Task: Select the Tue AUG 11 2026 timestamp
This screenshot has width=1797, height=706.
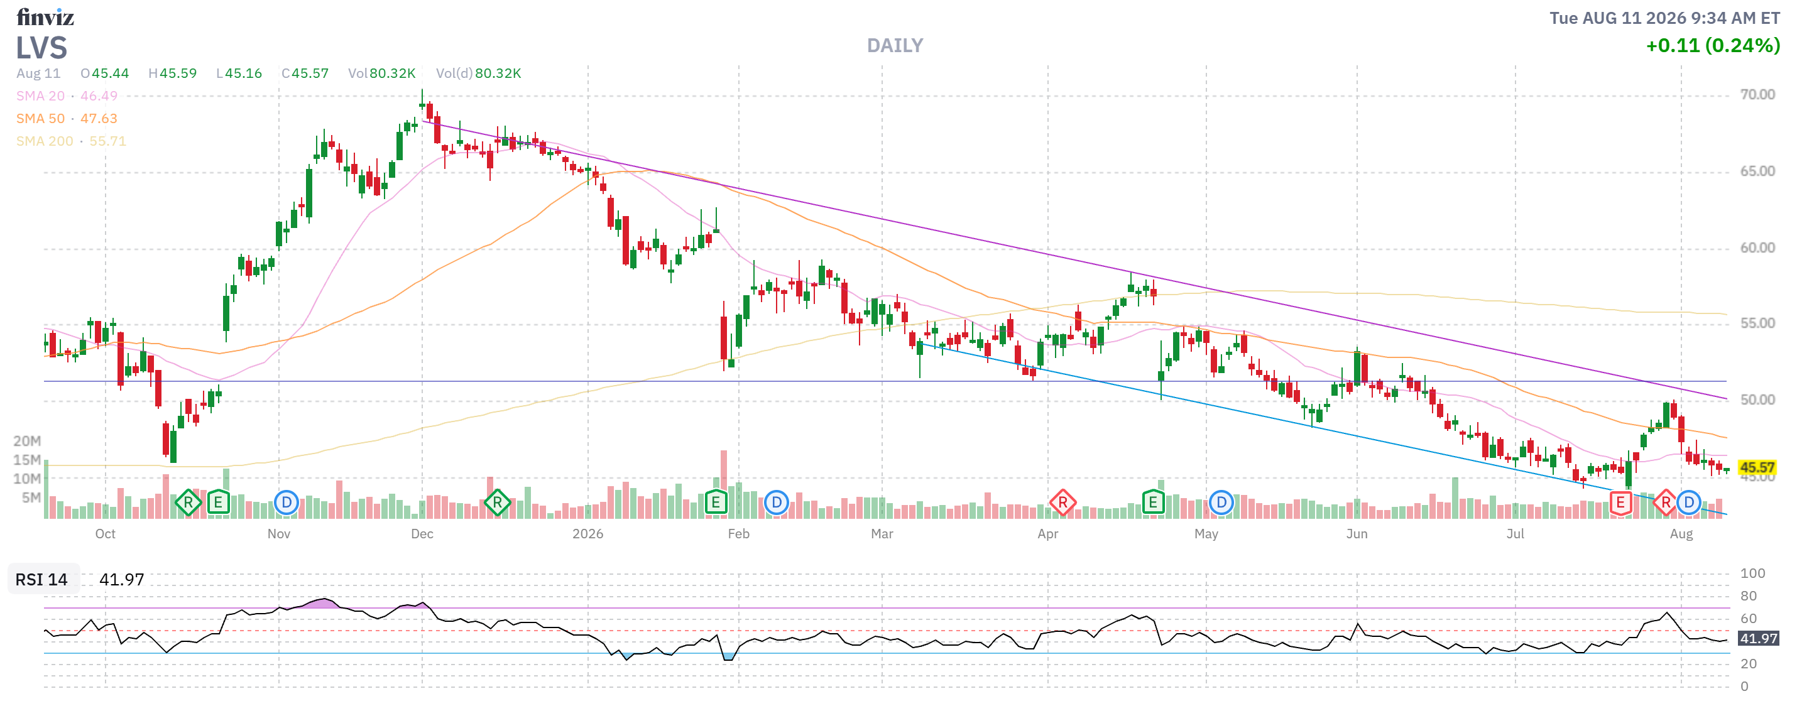Action: pos(1664,18)
